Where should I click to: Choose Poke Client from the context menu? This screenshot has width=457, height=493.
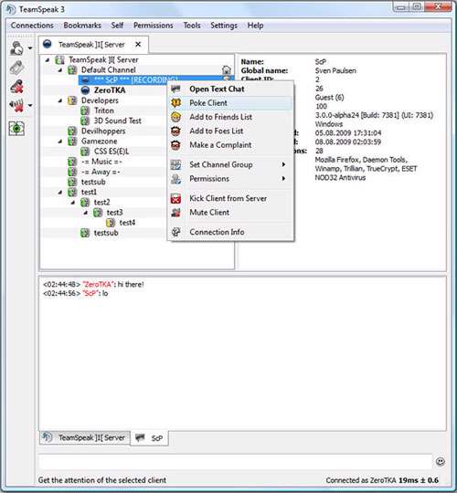coord(230,103)
